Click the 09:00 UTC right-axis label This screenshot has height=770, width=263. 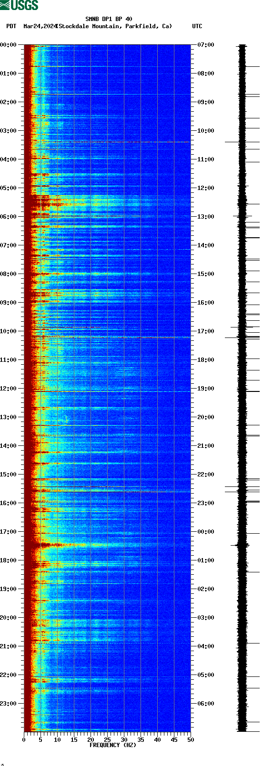click(206, 102)
